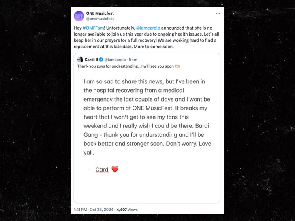Click the 4,407 Views count

[x=127, y=210]
